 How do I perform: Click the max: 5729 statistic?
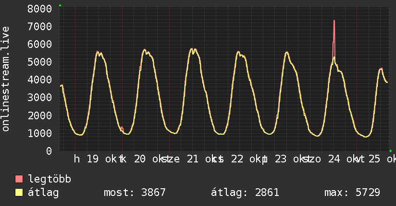[352, 193]
